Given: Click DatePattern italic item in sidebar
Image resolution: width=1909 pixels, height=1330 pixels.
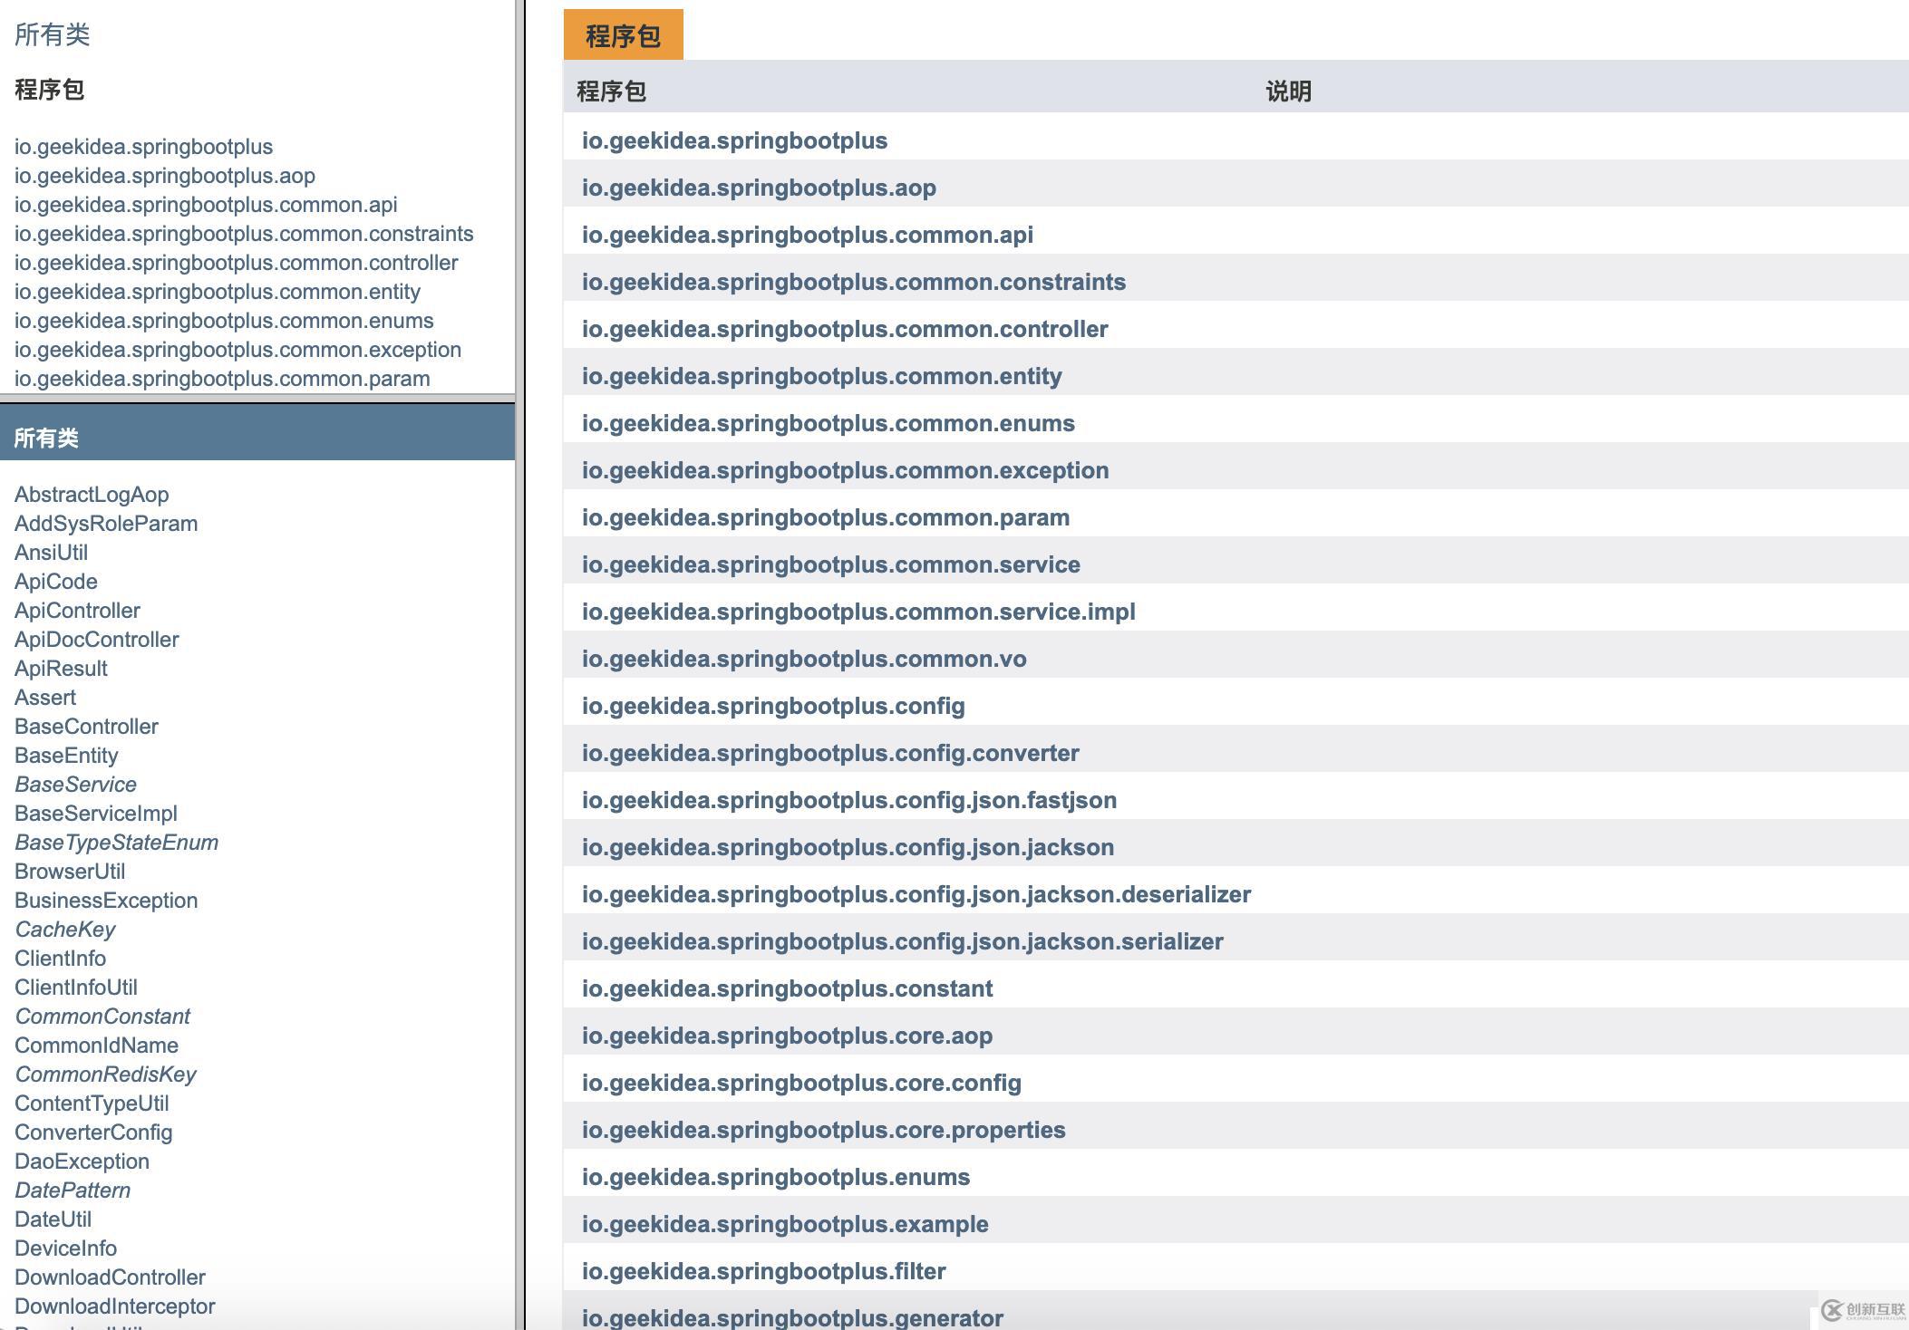Looking at the screenshot, I should coord(71,1190).
